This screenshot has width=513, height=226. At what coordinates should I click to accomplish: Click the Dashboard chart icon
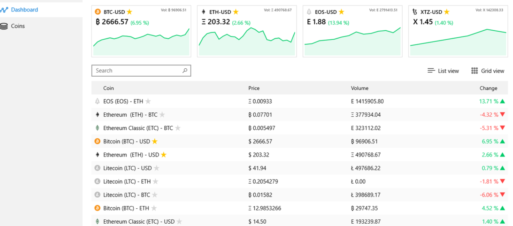4,10
